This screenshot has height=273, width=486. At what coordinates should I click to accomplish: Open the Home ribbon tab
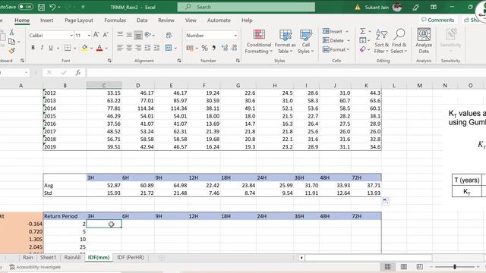click(x=22, y=20)
